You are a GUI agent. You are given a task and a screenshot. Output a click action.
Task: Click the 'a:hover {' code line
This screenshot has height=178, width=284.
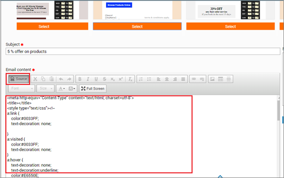click(x=15, y=160)
